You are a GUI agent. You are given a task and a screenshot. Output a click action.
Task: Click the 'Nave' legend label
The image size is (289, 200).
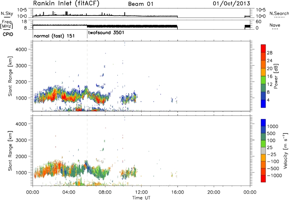click(275, 25)
